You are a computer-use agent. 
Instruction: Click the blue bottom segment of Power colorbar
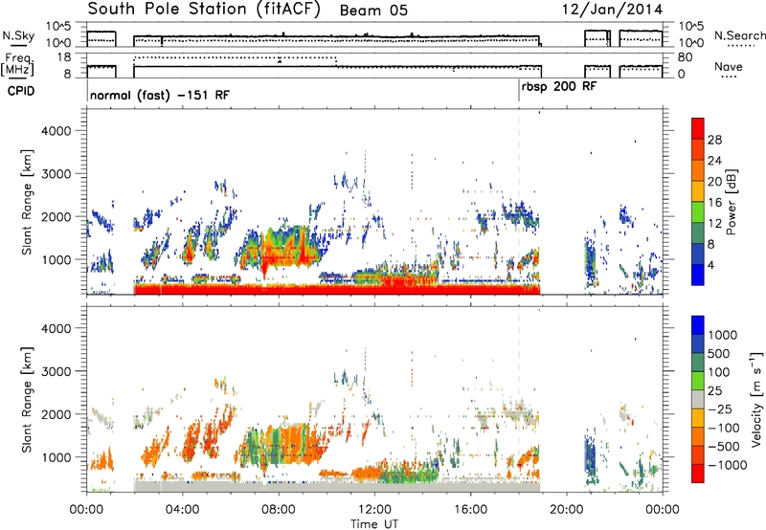click(x=698, y=275)
